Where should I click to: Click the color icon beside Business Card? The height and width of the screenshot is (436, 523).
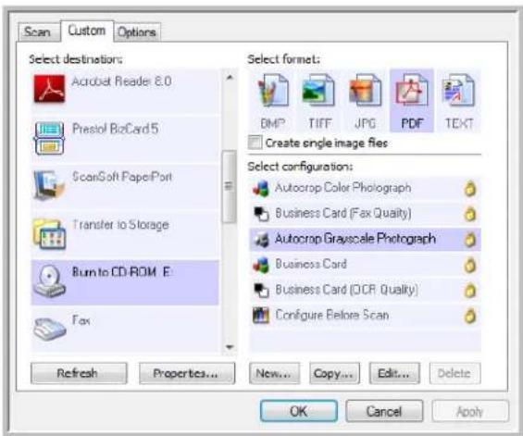click(x=261, y=265)
